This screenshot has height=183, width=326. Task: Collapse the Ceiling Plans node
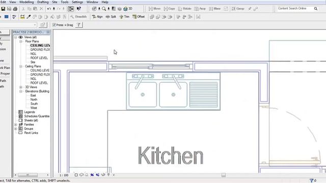[21, 67]
